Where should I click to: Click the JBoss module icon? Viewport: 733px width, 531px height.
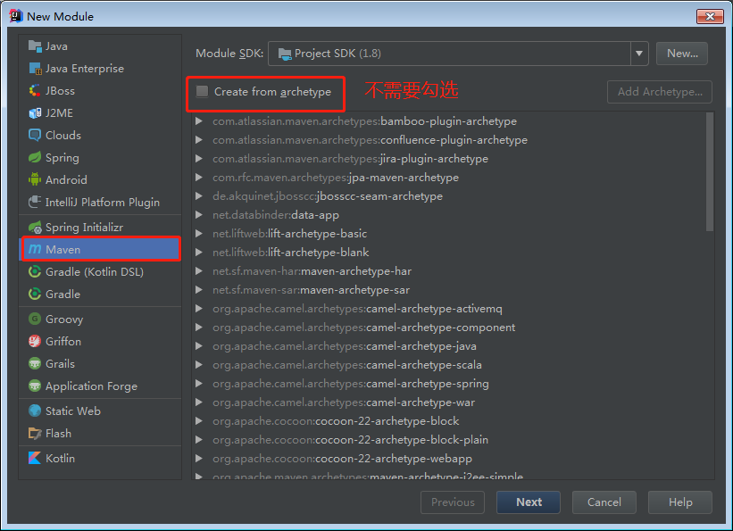[35, 91]
